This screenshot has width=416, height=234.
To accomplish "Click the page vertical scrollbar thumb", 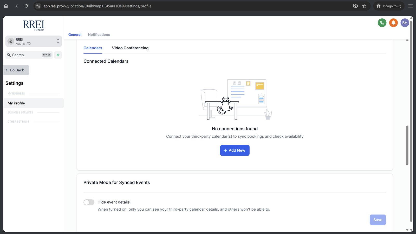I will pyautogui.click(x=407, y=145).
